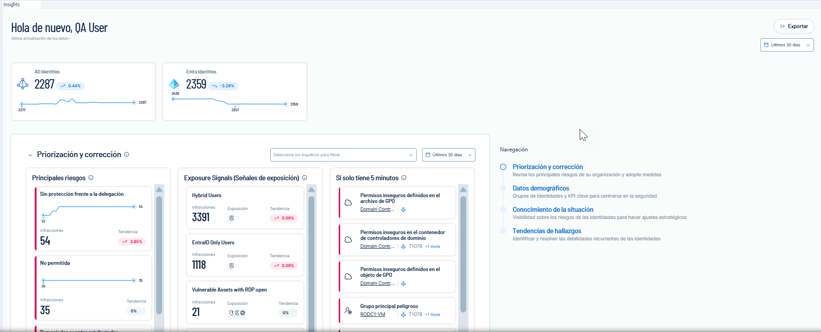Click the shield exposure icon under Hybrid Users
The width and height of the screenshot is (821, 332).
click(232, 218)
